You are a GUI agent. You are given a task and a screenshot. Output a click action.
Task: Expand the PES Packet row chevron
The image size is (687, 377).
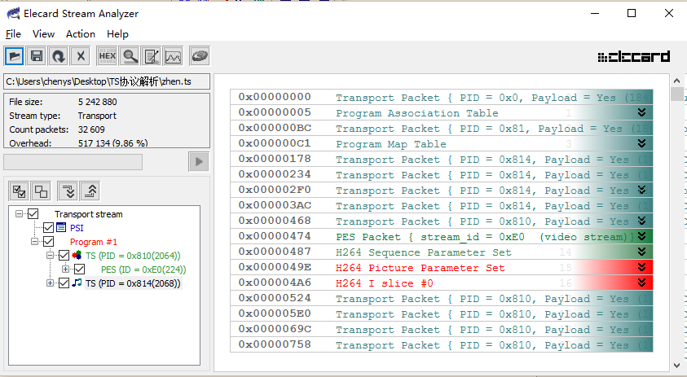coord(642,236)
